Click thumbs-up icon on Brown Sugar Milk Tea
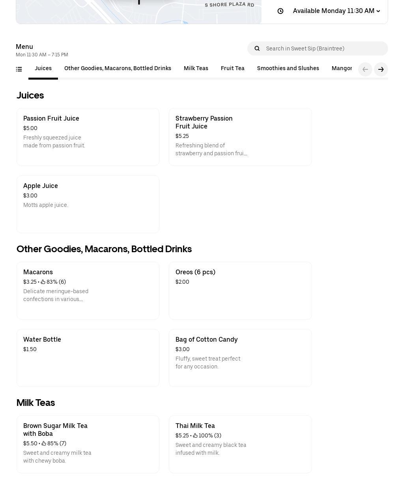This screenshot has width=396, height=478. click(44, 444)
